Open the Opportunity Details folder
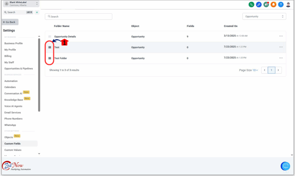Viewport: 295px width, 176px height. [x=65, y=37]
